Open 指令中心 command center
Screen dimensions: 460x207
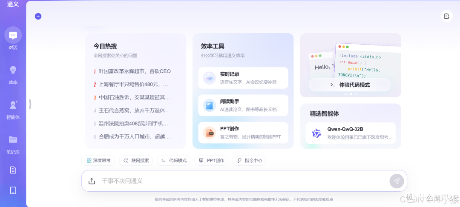pos(249,160)
